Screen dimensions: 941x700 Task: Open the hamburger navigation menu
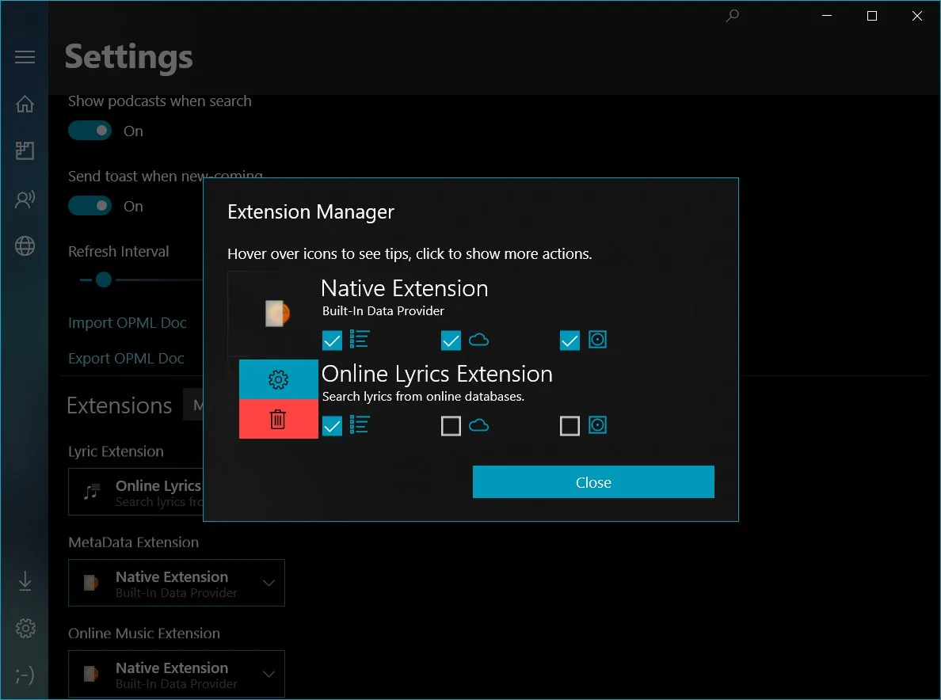click(25, 57)
